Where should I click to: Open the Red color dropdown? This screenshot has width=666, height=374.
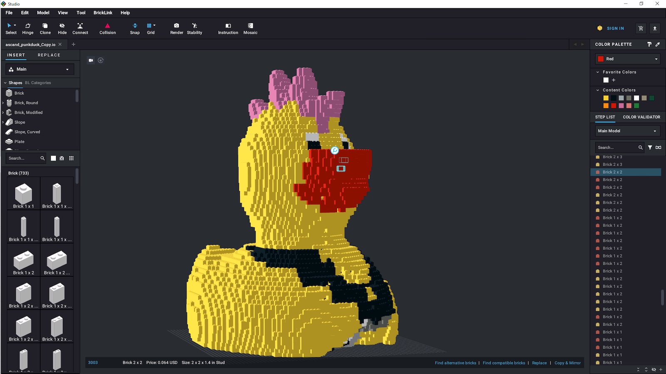(x=628, y=59)
